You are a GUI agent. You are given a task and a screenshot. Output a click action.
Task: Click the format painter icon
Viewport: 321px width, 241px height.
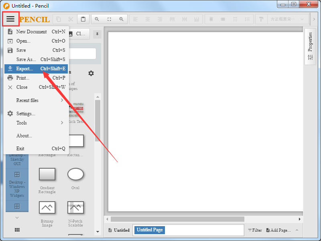click(x=261, y=19)
